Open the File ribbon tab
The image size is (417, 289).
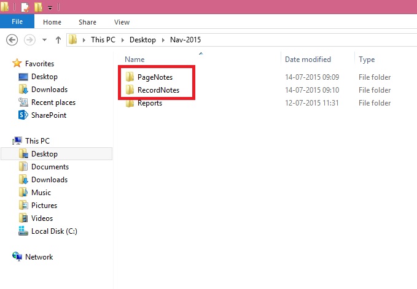(x=17, y=21)
